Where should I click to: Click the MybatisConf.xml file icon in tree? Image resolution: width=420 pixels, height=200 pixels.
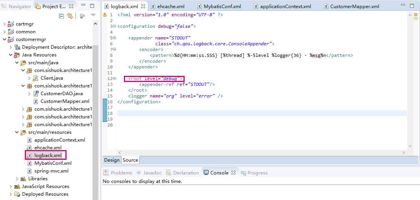click(x=29, y=163)
